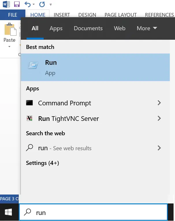Click the Run app icon

[x=33, y=65]
